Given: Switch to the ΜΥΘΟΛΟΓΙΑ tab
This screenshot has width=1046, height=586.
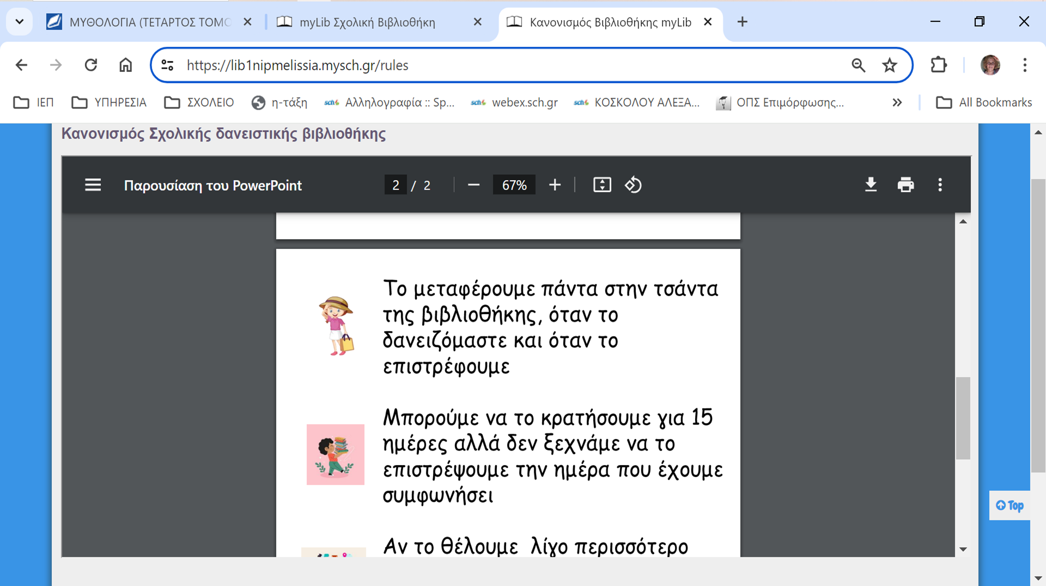Looking at the screenshot, I should click(147, 22).
